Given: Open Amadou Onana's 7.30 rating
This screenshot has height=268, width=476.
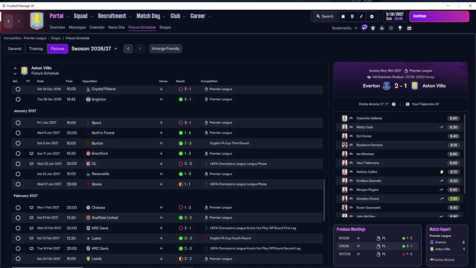Looking at the screenshot, I should pyautogui.click(x=454, y=199).
